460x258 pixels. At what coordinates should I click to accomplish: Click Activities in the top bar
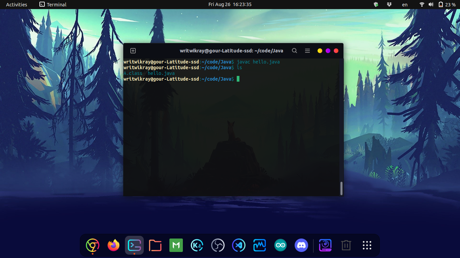pyautogui.click(x=16, y=4)
